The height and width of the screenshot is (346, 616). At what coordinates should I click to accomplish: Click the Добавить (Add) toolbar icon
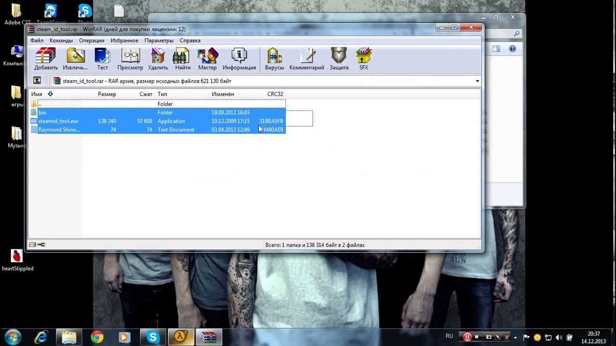[x=46, y=59]
